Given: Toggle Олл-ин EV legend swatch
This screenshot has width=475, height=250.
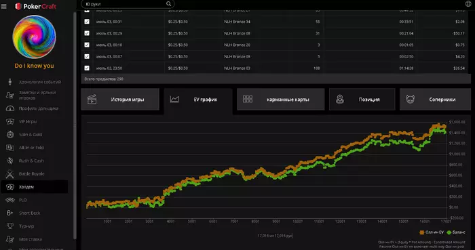Looking at the screenshot, I should coord(421,232).
